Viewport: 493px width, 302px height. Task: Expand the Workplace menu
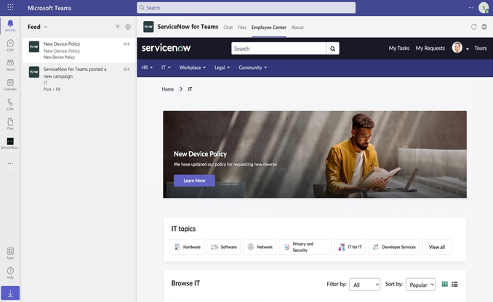click(x=193, y=68)
